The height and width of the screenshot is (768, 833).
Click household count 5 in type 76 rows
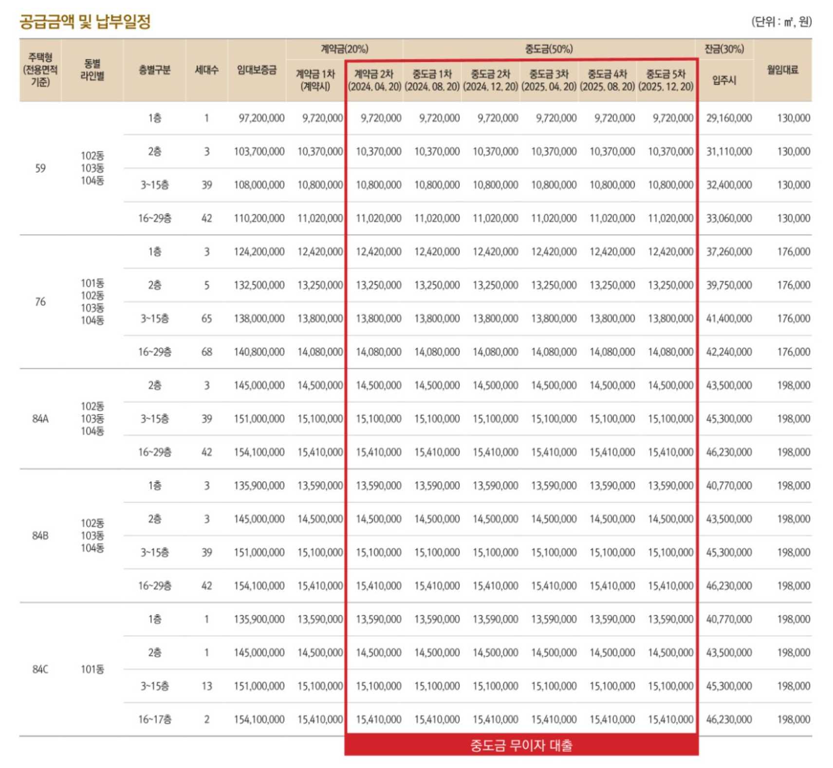pos(206,285)
